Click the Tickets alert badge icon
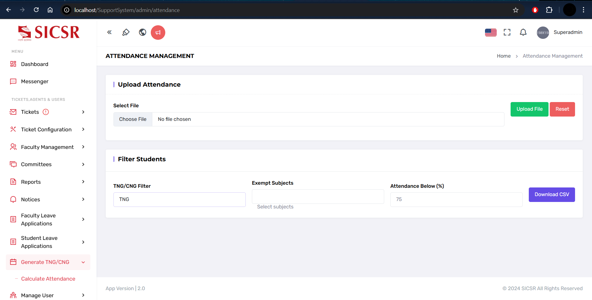592x300 pixels. click(46, 112)
